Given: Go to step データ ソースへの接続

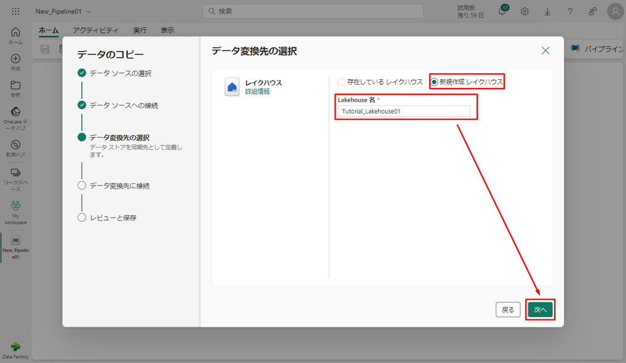Looking at the screenshot, I should 124,105.
